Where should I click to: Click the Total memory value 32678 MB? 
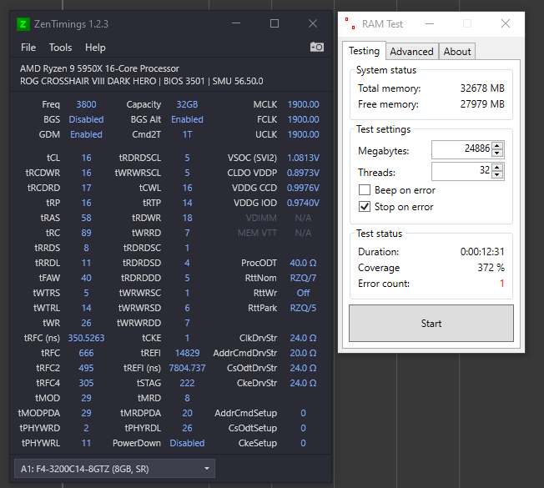[482, 88]
